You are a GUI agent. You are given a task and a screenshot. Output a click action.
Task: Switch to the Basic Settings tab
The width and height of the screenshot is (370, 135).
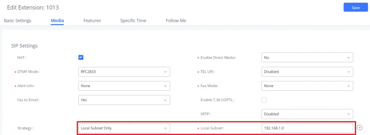[18, 21]
